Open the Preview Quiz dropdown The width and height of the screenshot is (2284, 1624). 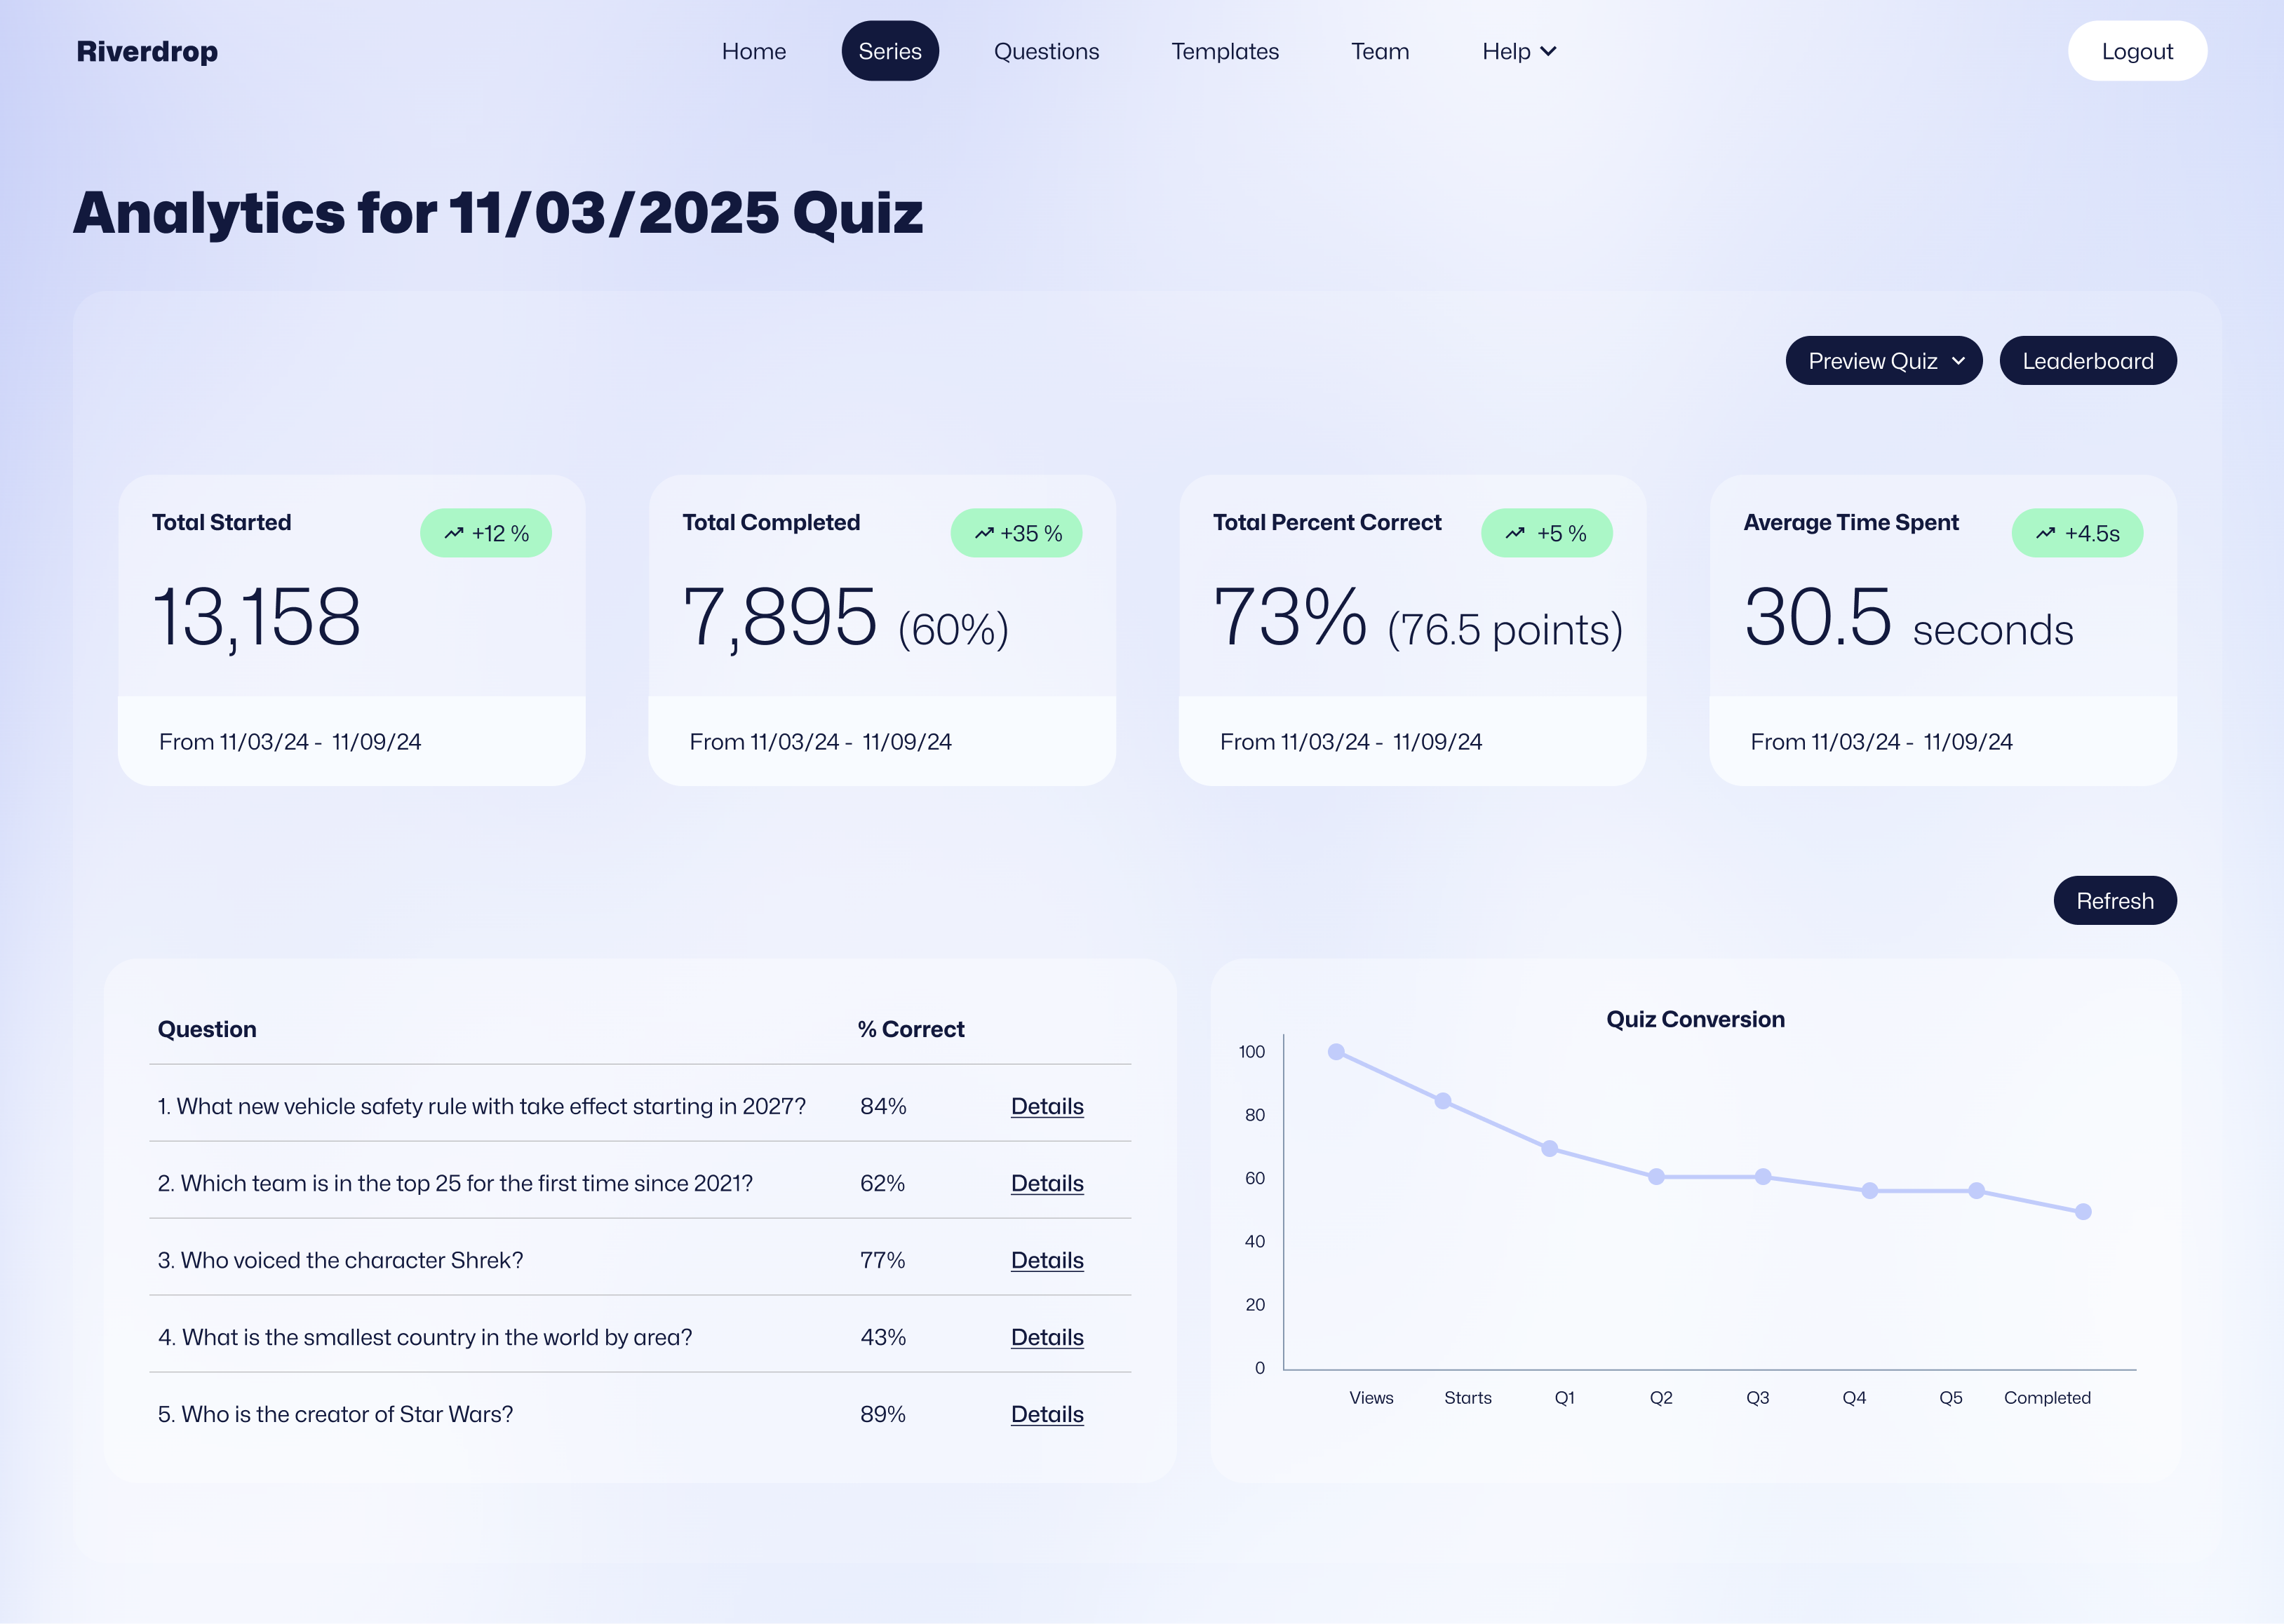coord(1883,361)
